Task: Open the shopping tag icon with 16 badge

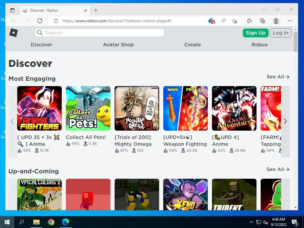Action: pos(211,21)
